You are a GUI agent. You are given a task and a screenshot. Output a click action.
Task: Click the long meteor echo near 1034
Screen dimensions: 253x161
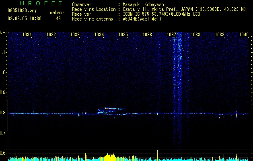click(x=111, y=111)
